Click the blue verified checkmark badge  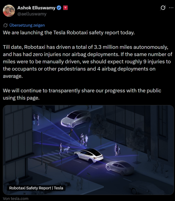point(59,8)
